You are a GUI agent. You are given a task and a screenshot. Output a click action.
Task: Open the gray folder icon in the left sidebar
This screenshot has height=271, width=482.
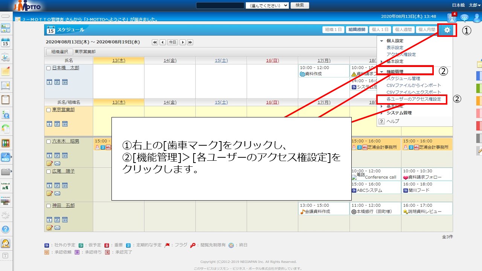click(6, 172)
